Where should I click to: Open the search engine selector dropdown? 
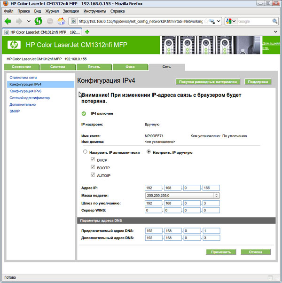(x=234, y=21)
